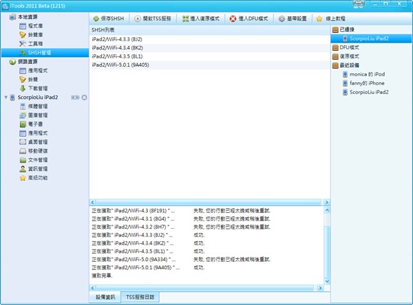Open 下載管理 download manager

click(34, 89)
